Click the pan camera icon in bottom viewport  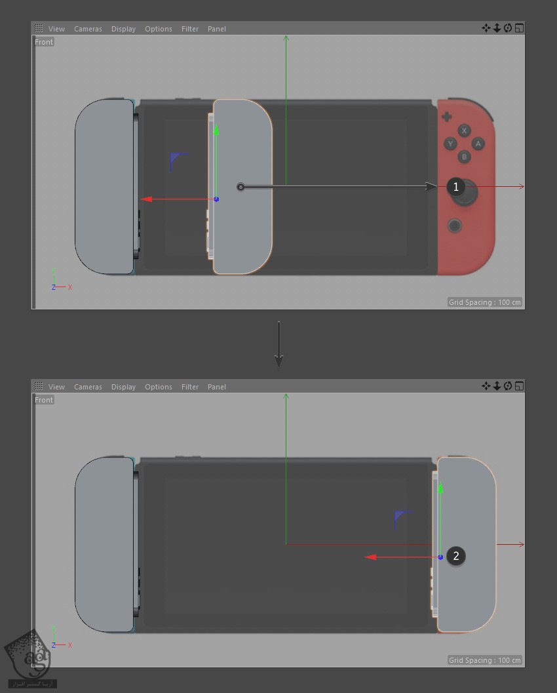tap(486, 386)
